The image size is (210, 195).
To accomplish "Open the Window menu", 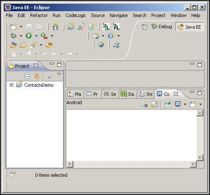I will (x=178, y=15).
